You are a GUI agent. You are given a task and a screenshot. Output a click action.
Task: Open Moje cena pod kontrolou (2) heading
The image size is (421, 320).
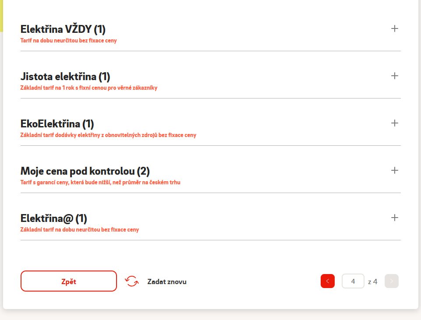tap(85, 171)
